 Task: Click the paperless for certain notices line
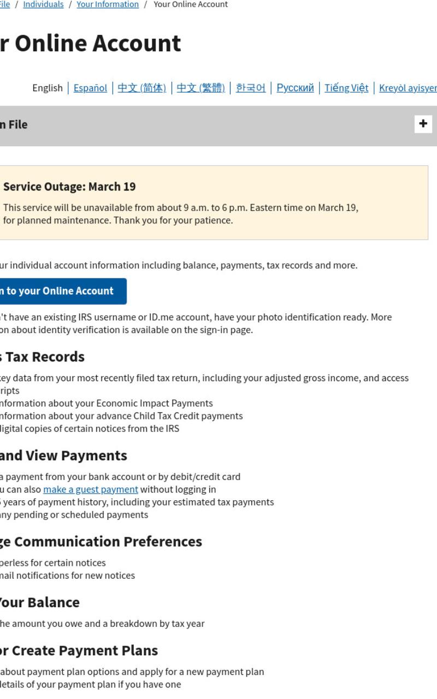[53, 562]
